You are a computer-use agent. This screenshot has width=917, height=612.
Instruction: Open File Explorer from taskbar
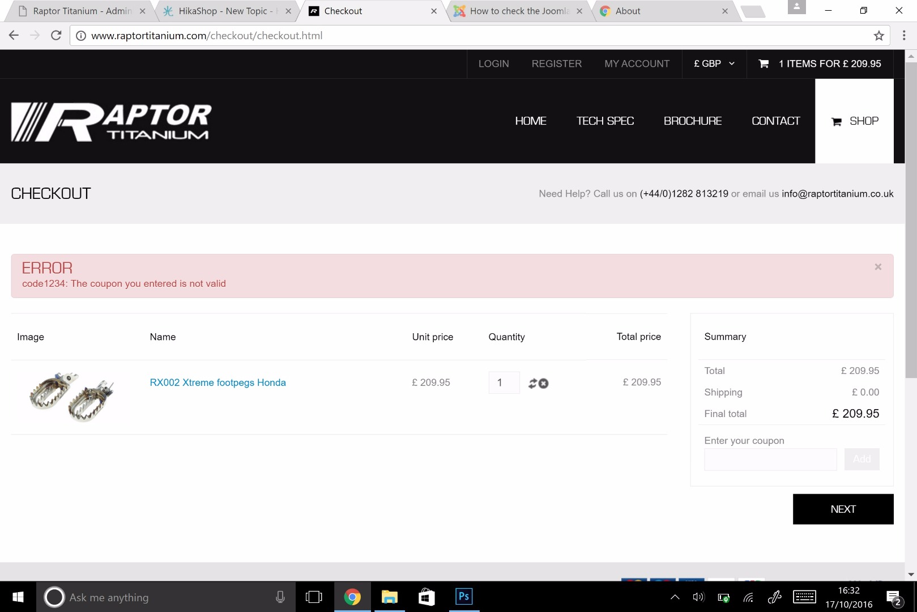coord(390,597)
